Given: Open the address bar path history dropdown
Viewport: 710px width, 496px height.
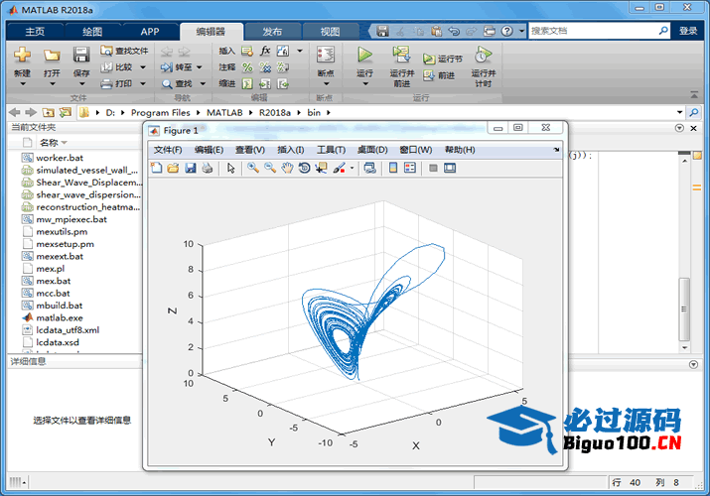Looking at the screenshot, I should click(679, 112).
